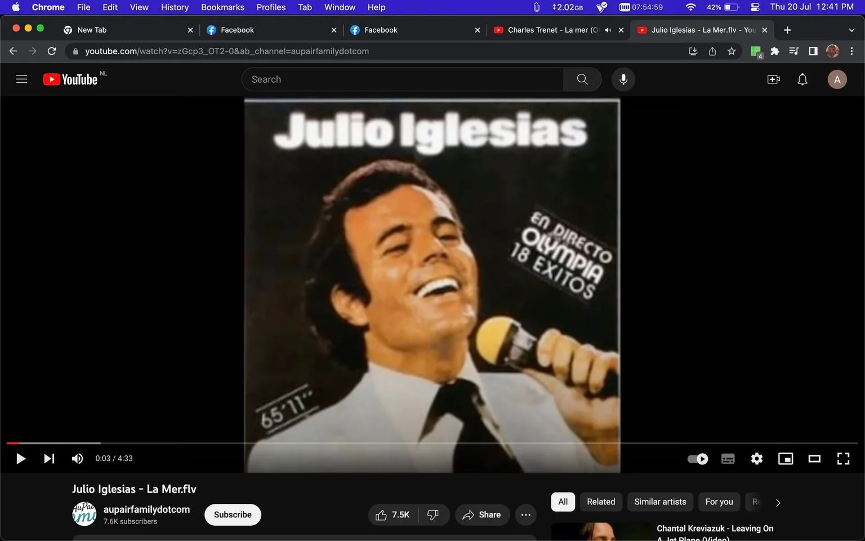Screen dimensions: 865x541
Task: Toggle subtitles closed captions button
Action: click(728, 459)
